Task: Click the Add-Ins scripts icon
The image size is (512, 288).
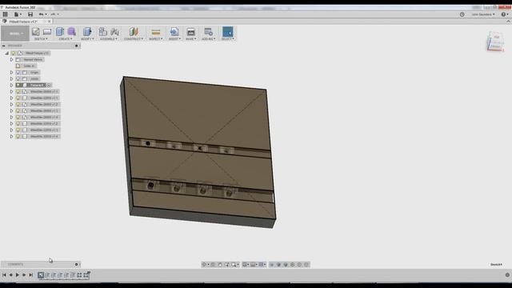Action: click(x=208, y=32)
